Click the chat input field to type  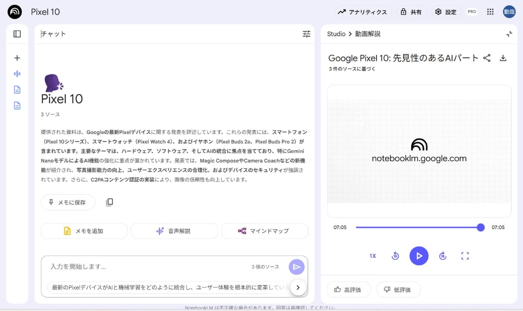[131, 267]
